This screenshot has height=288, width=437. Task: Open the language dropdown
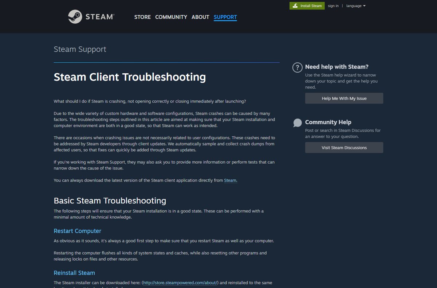point(356,6)
